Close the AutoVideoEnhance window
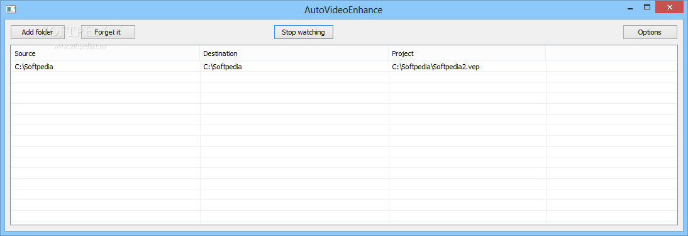The image size is (688, 236). tap(670, 8)
